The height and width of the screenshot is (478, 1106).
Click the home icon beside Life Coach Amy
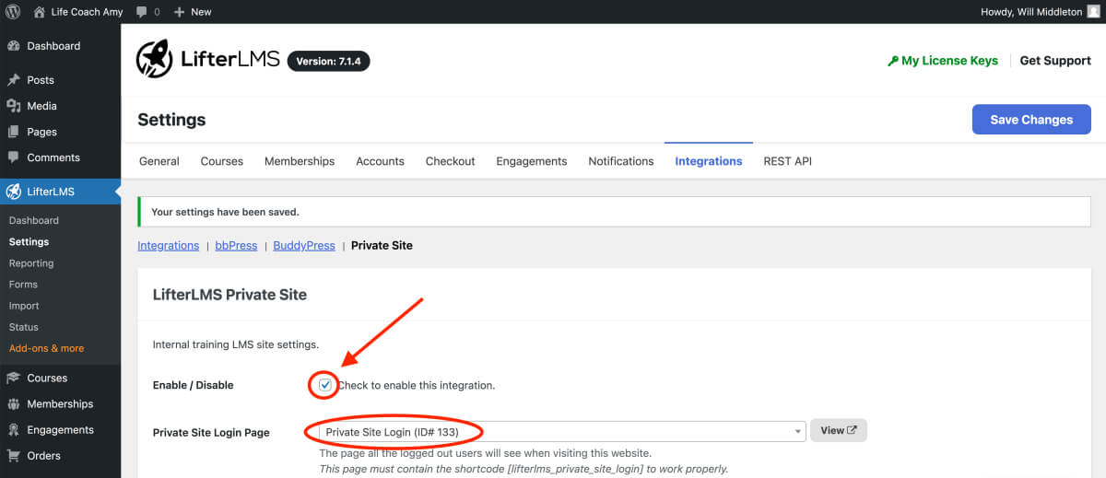point(39,12)
